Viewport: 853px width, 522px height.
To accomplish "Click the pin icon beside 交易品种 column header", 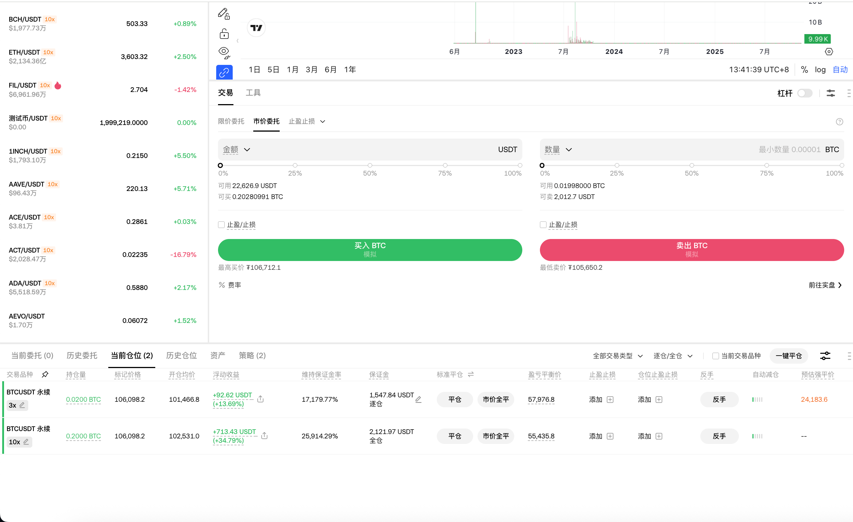I will click(x=46, y=375).
